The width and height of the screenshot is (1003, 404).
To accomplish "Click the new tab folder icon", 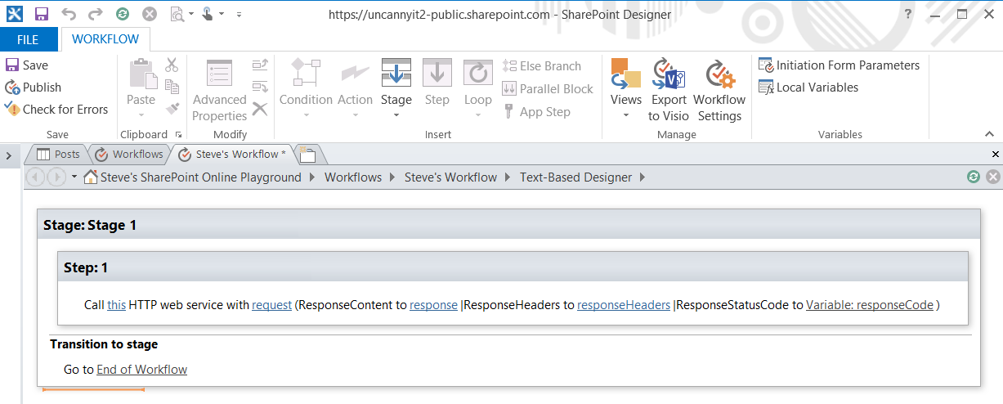I will tap(308, 154).
